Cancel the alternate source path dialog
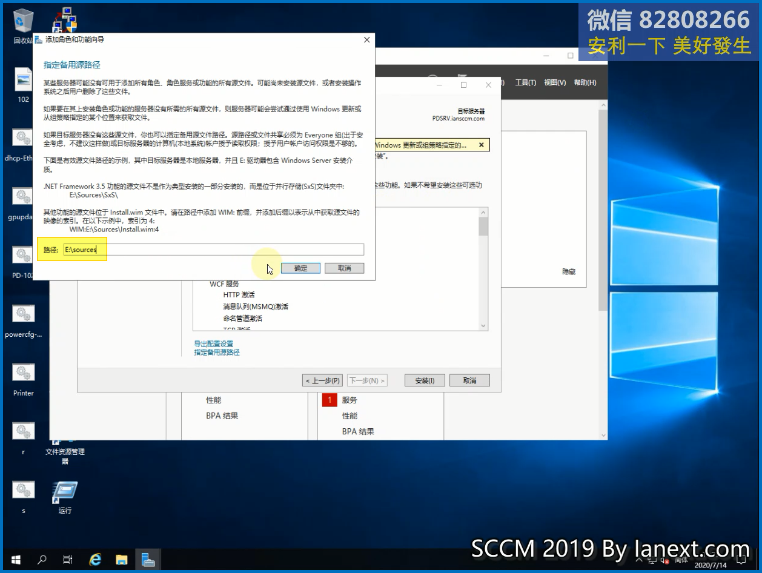 [x=345, y=268]
